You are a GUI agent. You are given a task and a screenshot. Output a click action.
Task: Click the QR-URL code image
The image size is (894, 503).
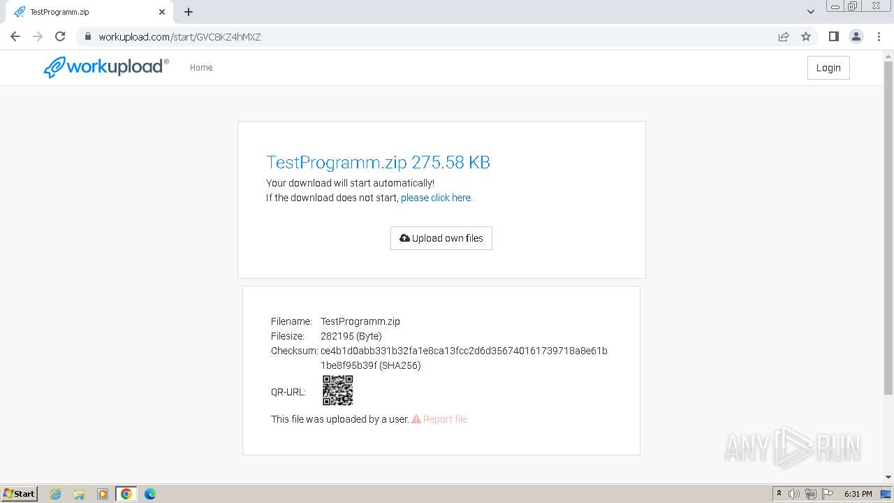pos(338,391)
